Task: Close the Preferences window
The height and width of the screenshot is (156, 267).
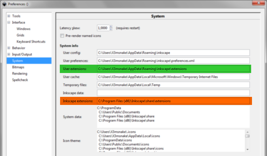Action: coord(258,3)
